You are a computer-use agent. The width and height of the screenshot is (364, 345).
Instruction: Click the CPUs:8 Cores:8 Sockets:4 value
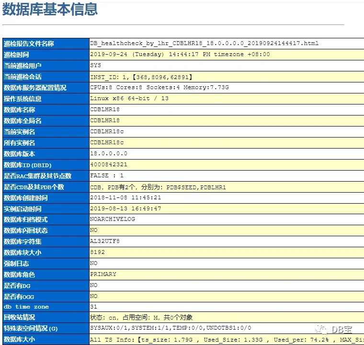(159, 87)
